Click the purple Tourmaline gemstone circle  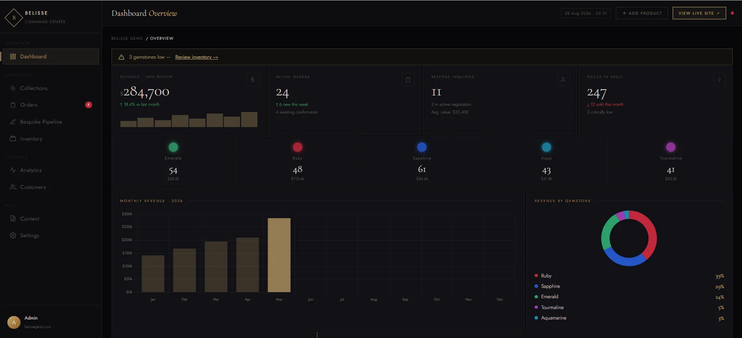[x=671, y=147]
